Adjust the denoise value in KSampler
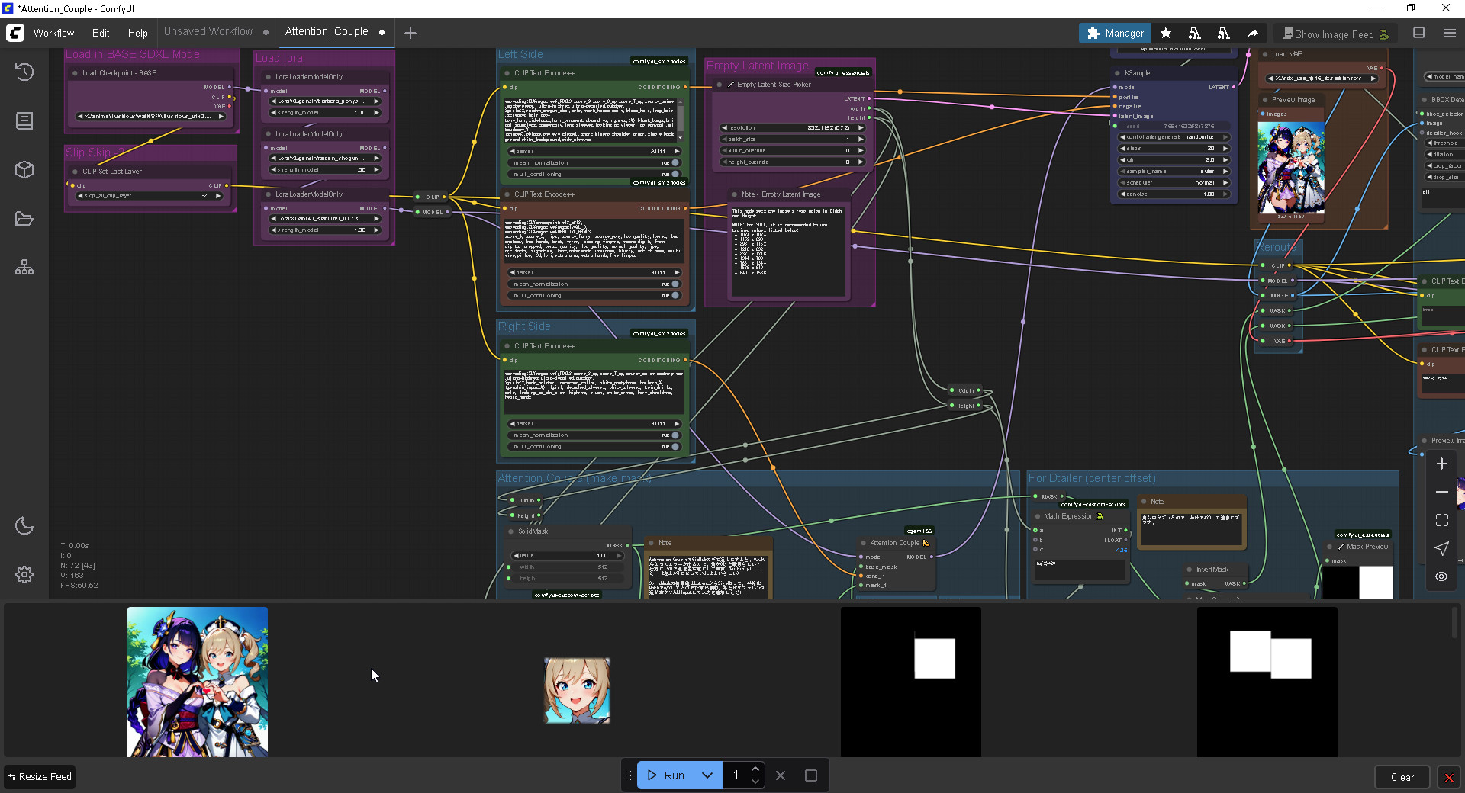The height and width of the screenshot is (793, 1465). pyautogui.click(x=1174, y=194)
